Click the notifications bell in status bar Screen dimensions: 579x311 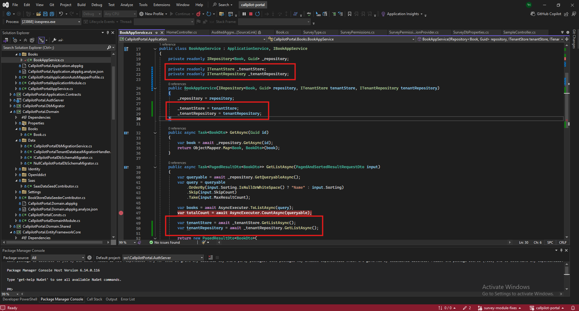click(x=573, y=308)
